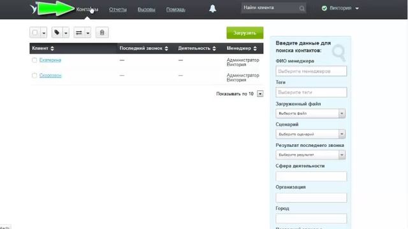Open the Екатерина client link

50,60
